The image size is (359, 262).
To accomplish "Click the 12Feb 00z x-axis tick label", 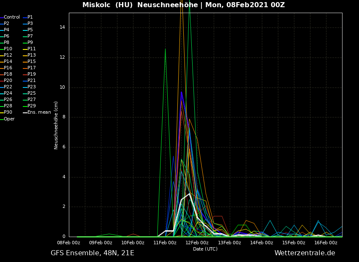I will (197, 243).
